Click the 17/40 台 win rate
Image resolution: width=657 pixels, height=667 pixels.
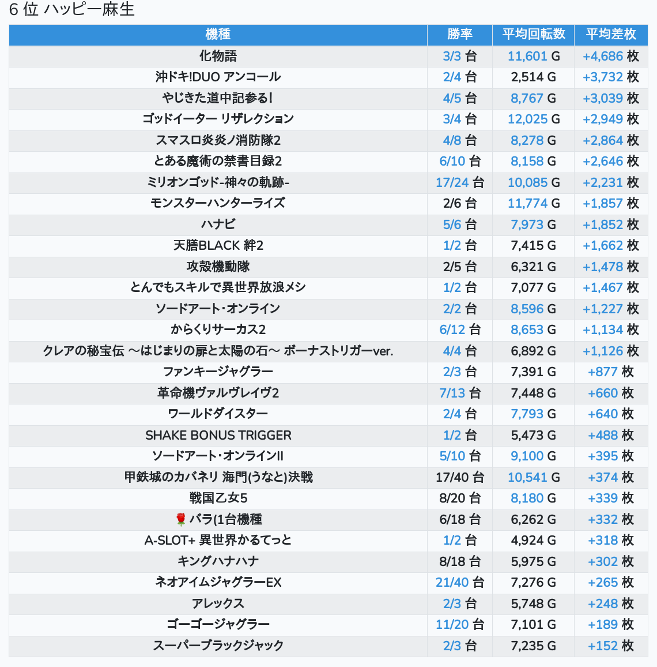click(460, 477)
